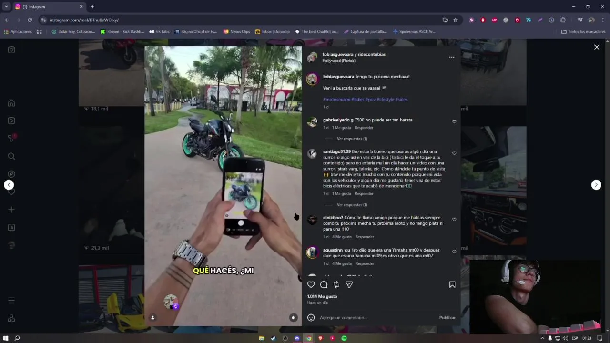The width and height of the screenshot is (610, 343).
Task: Open the '6K Labs' bookmark
Action: [159, 32]
